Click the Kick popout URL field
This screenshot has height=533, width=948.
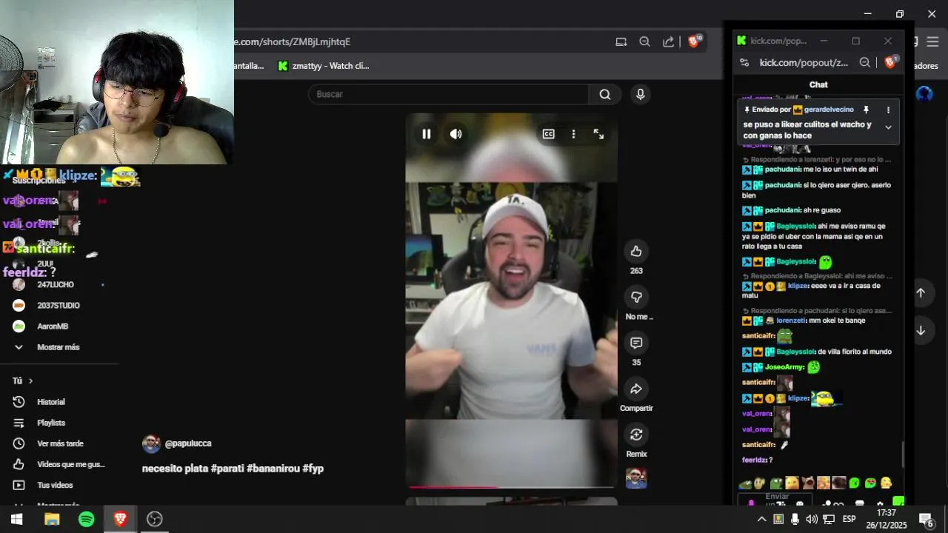[804, 63]
